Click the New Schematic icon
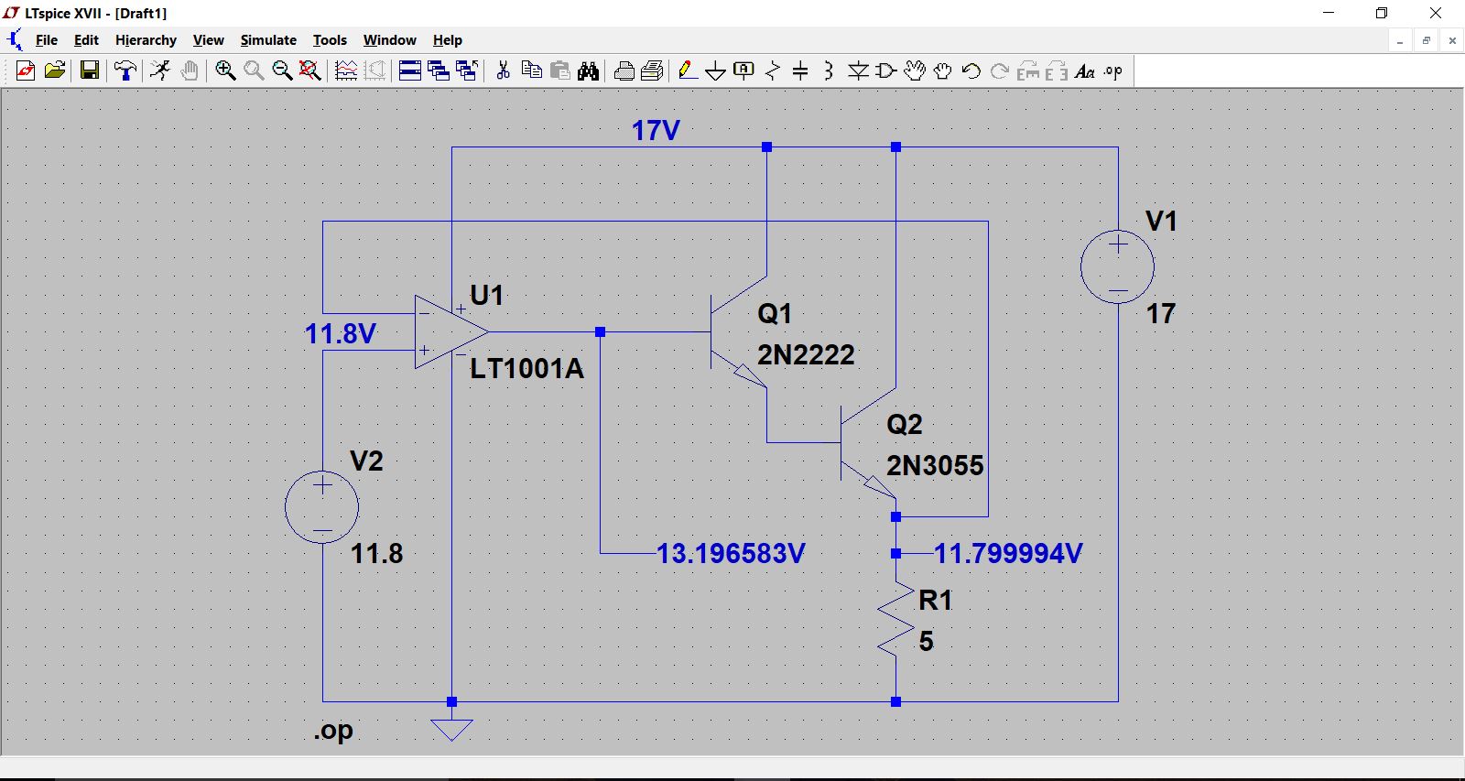The width and height of the screenshot is (1465, 781). (26, 71)
